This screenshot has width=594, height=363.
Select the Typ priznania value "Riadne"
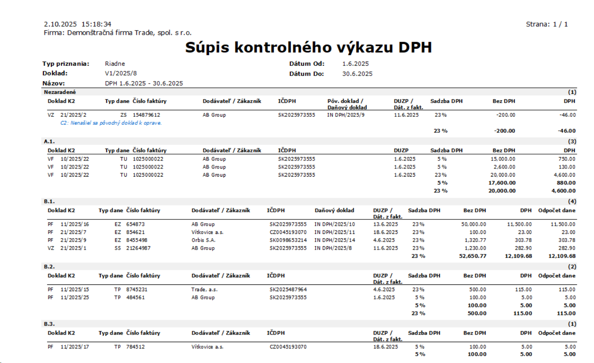pos(115,64)
